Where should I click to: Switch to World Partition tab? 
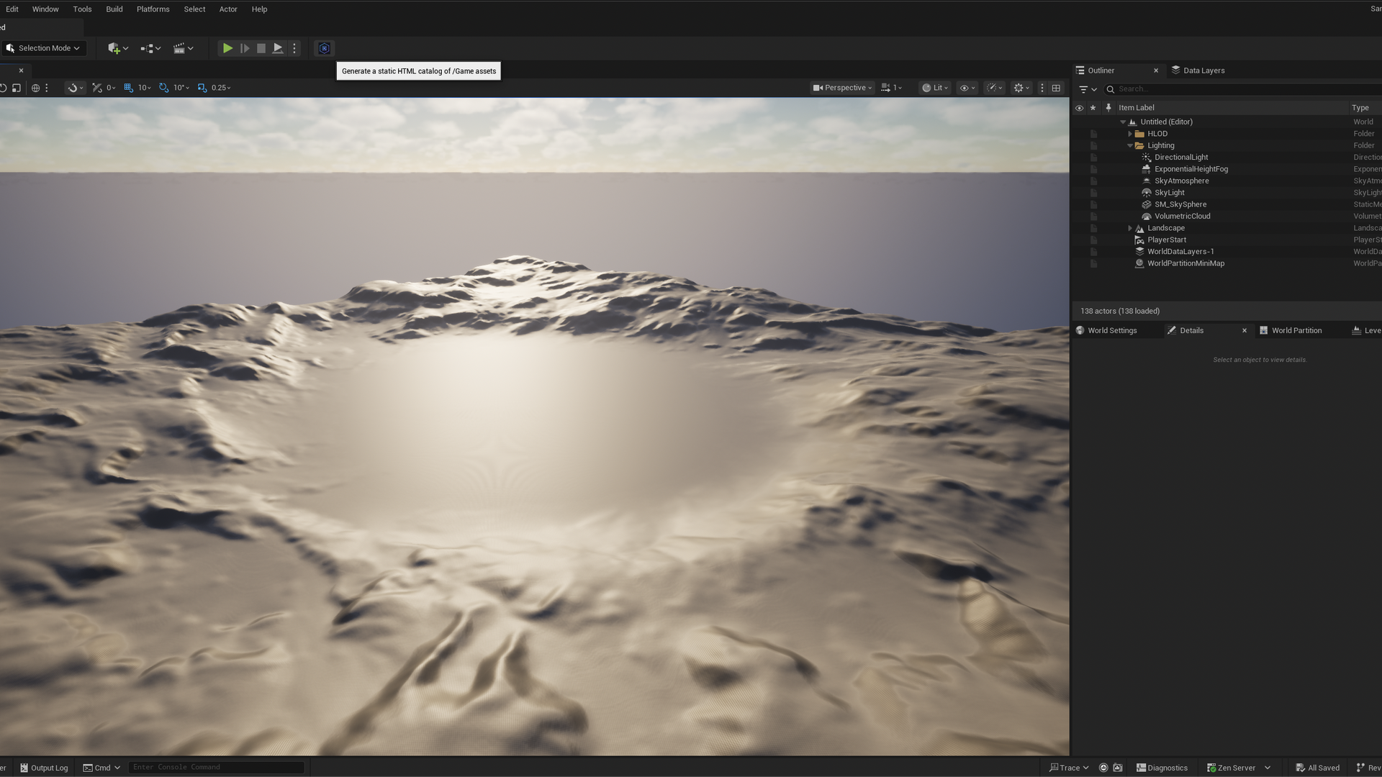(x=1290, y=331)
